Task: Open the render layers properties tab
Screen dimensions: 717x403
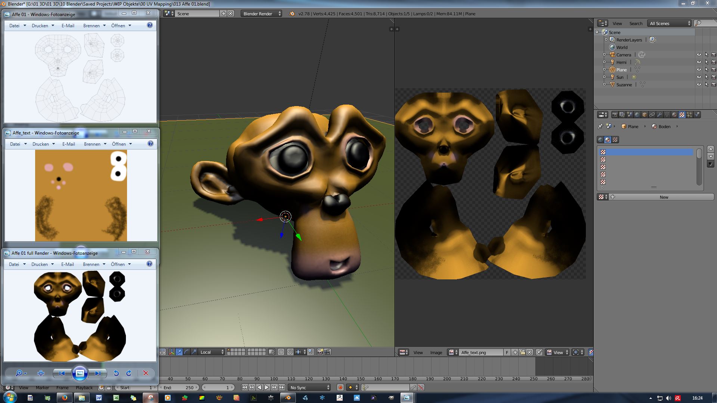Action: coord(622,115)
